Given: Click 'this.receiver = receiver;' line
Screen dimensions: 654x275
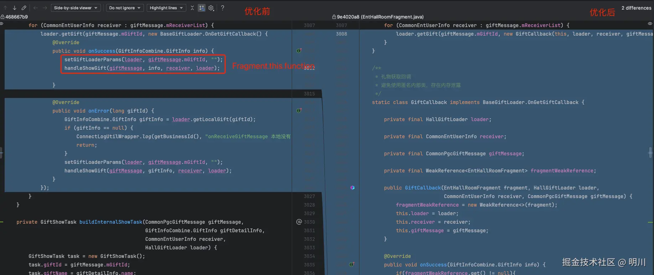Looking at the screenshot, I should click(x=433, y=222).
